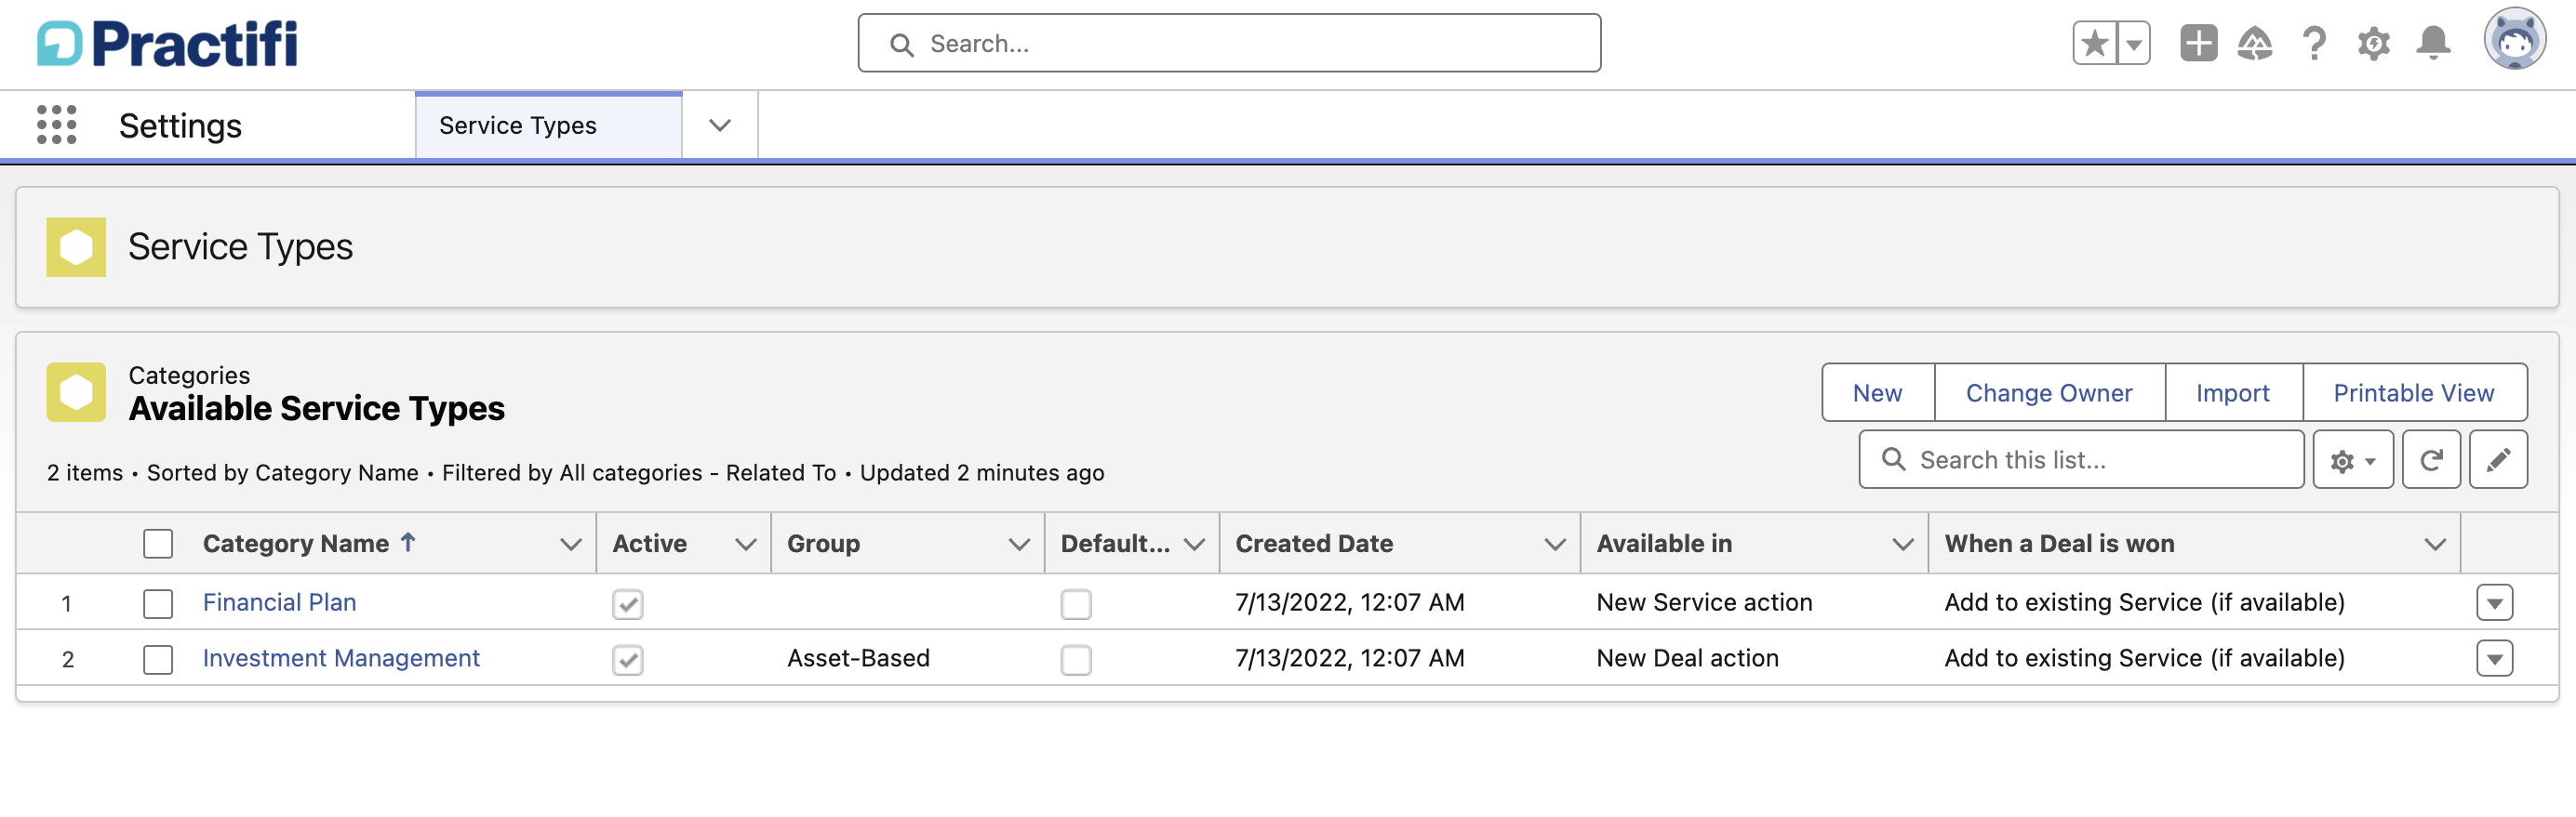
Task: Open the Service Types tab dropdown chevron
Action: pos(720,125)
